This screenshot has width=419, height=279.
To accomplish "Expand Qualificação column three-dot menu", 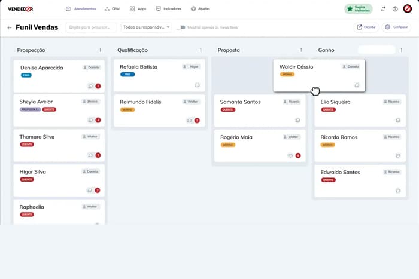I will coord(201,50).
